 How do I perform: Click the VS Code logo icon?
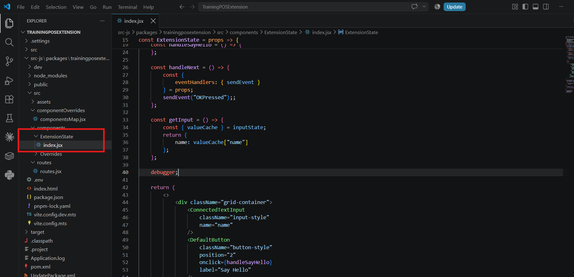(7, 7)
